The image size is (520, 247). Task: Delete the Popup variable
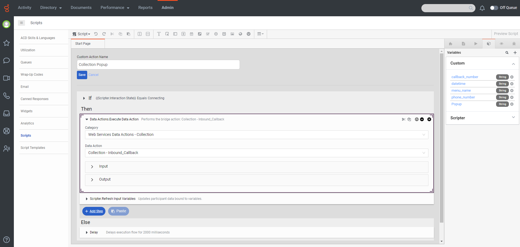click(x=512, y=104)
